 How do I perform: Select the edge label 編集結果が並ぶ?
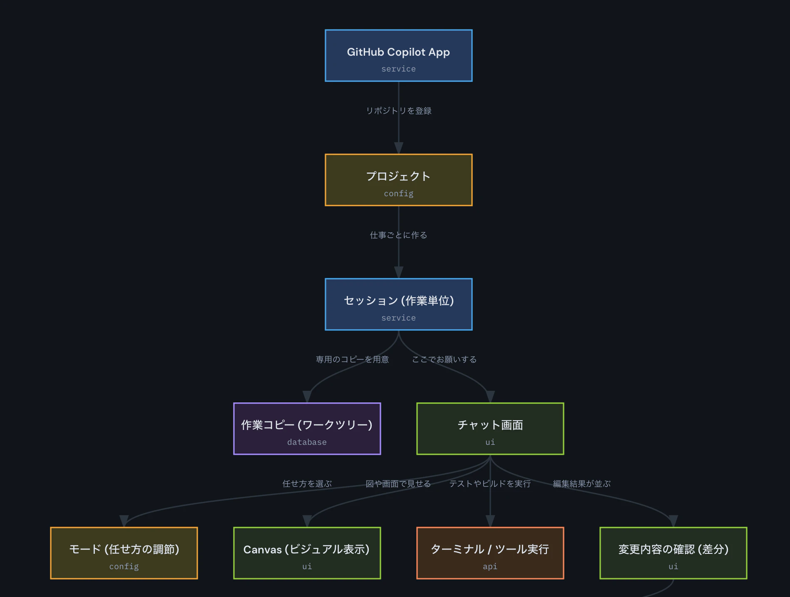coord(582,484)
